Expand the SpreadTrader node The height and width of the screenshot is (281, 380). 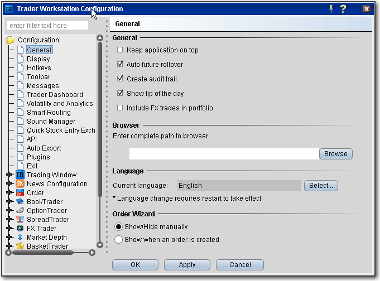click(x=9, y=219)
